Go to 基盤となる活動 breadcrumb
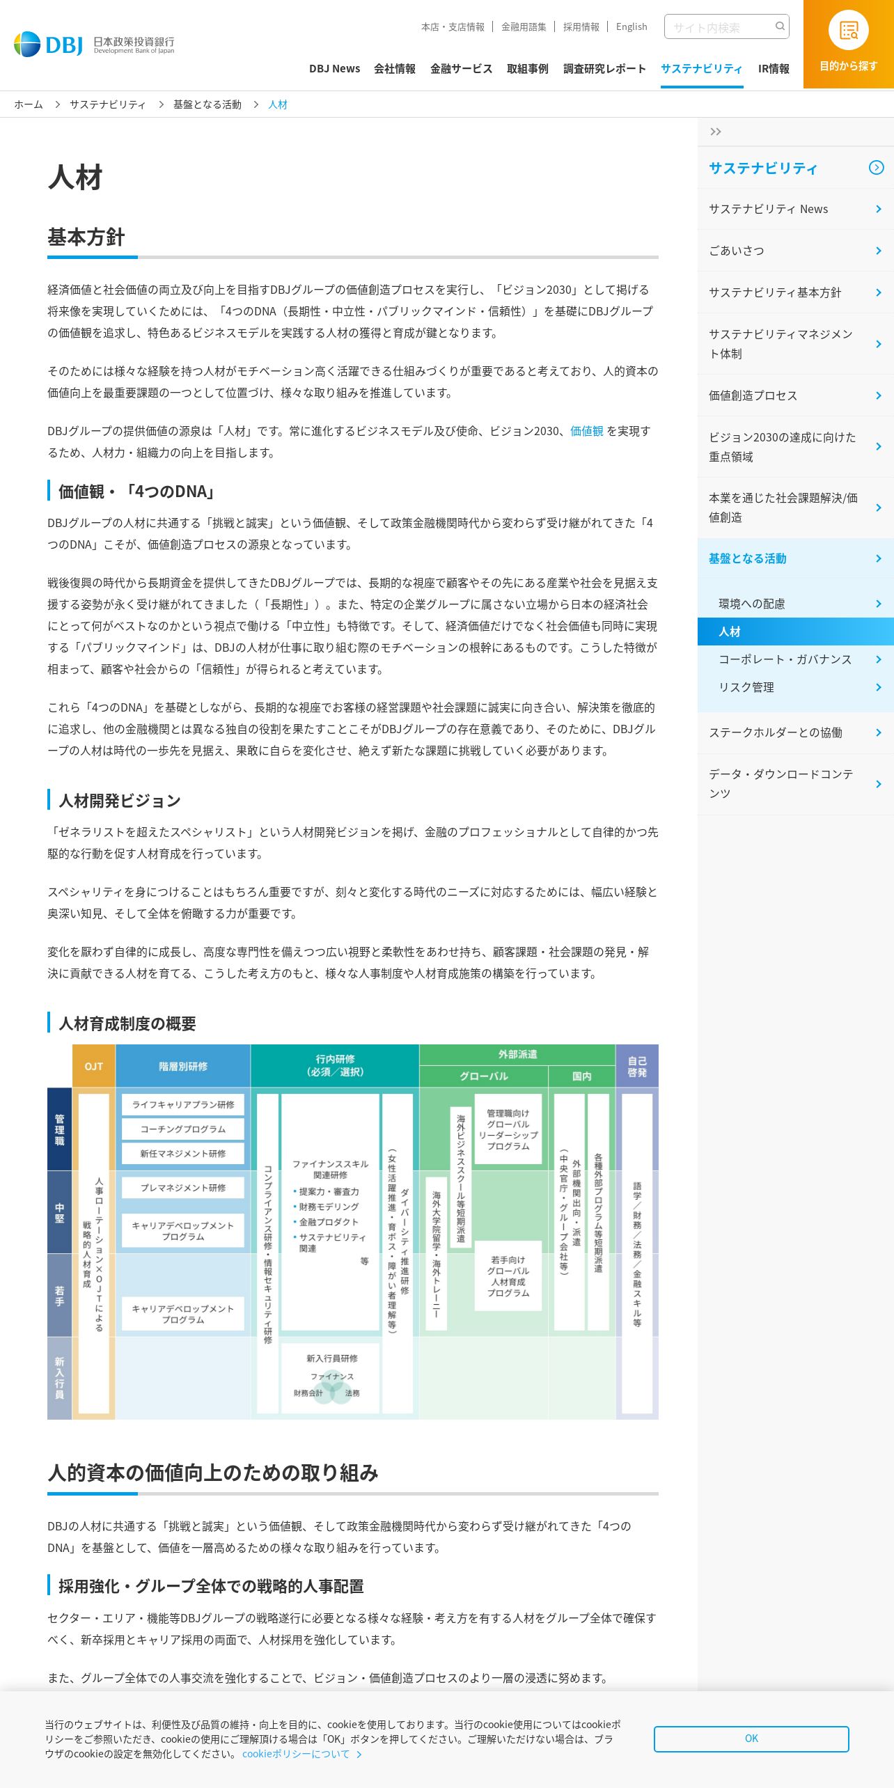This screenshot has height=1788, width=894. (207, 104)
